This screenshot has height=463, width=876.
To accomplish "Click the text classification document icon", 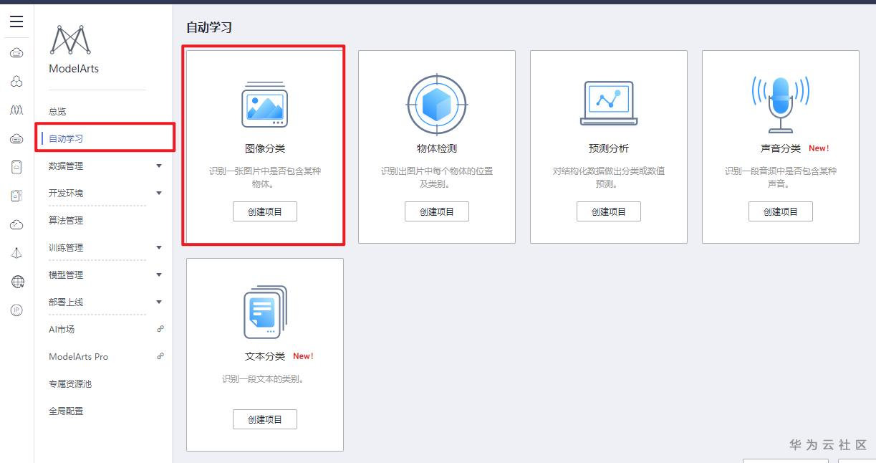I will 264,312.
